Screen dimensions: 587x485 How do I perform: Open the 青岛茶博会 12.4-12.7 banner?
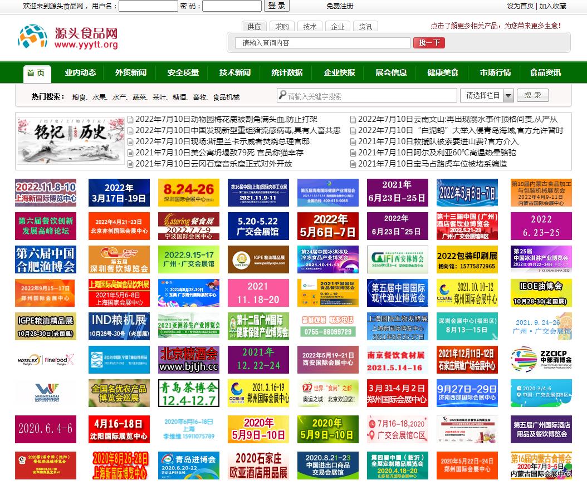[x=189, y=393]
